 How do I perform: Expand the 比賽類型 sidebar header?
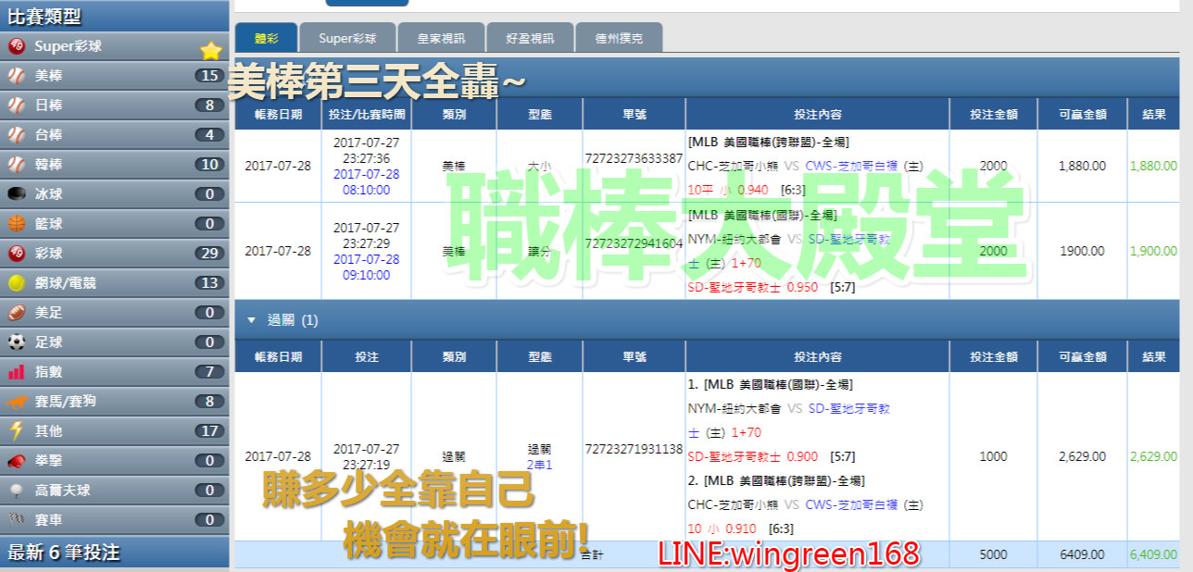114,16
